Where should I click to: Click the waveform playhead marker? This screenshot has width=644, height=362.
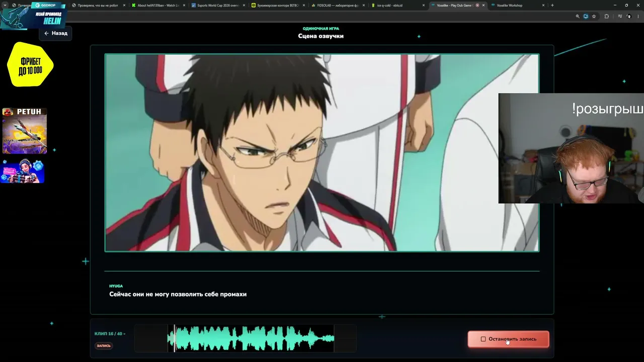click(x=175, y=338)
